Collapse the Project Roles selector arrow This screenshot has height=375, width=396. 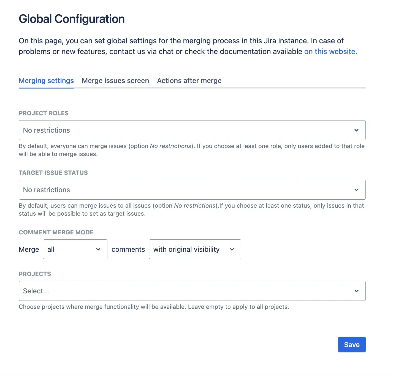357,130
